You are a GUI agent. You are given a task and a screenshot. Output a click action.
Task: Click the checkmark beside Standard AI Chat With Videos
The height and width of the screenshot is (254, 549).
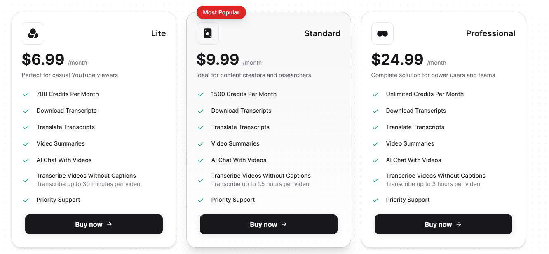(x=201, y=160)
